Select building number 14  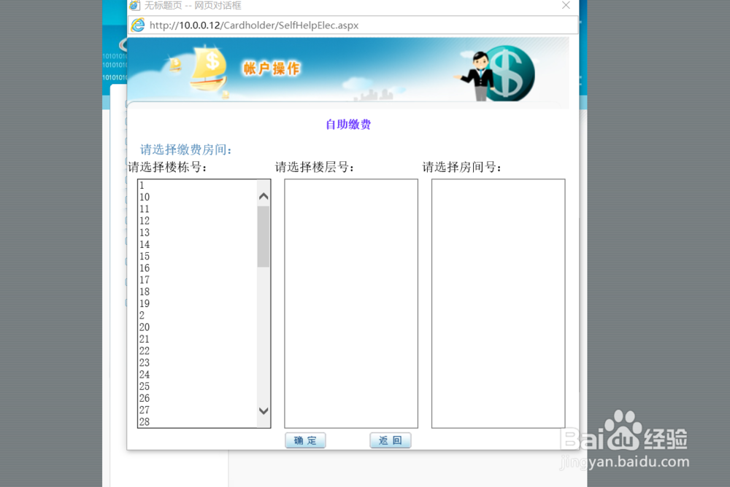(197, 244)
